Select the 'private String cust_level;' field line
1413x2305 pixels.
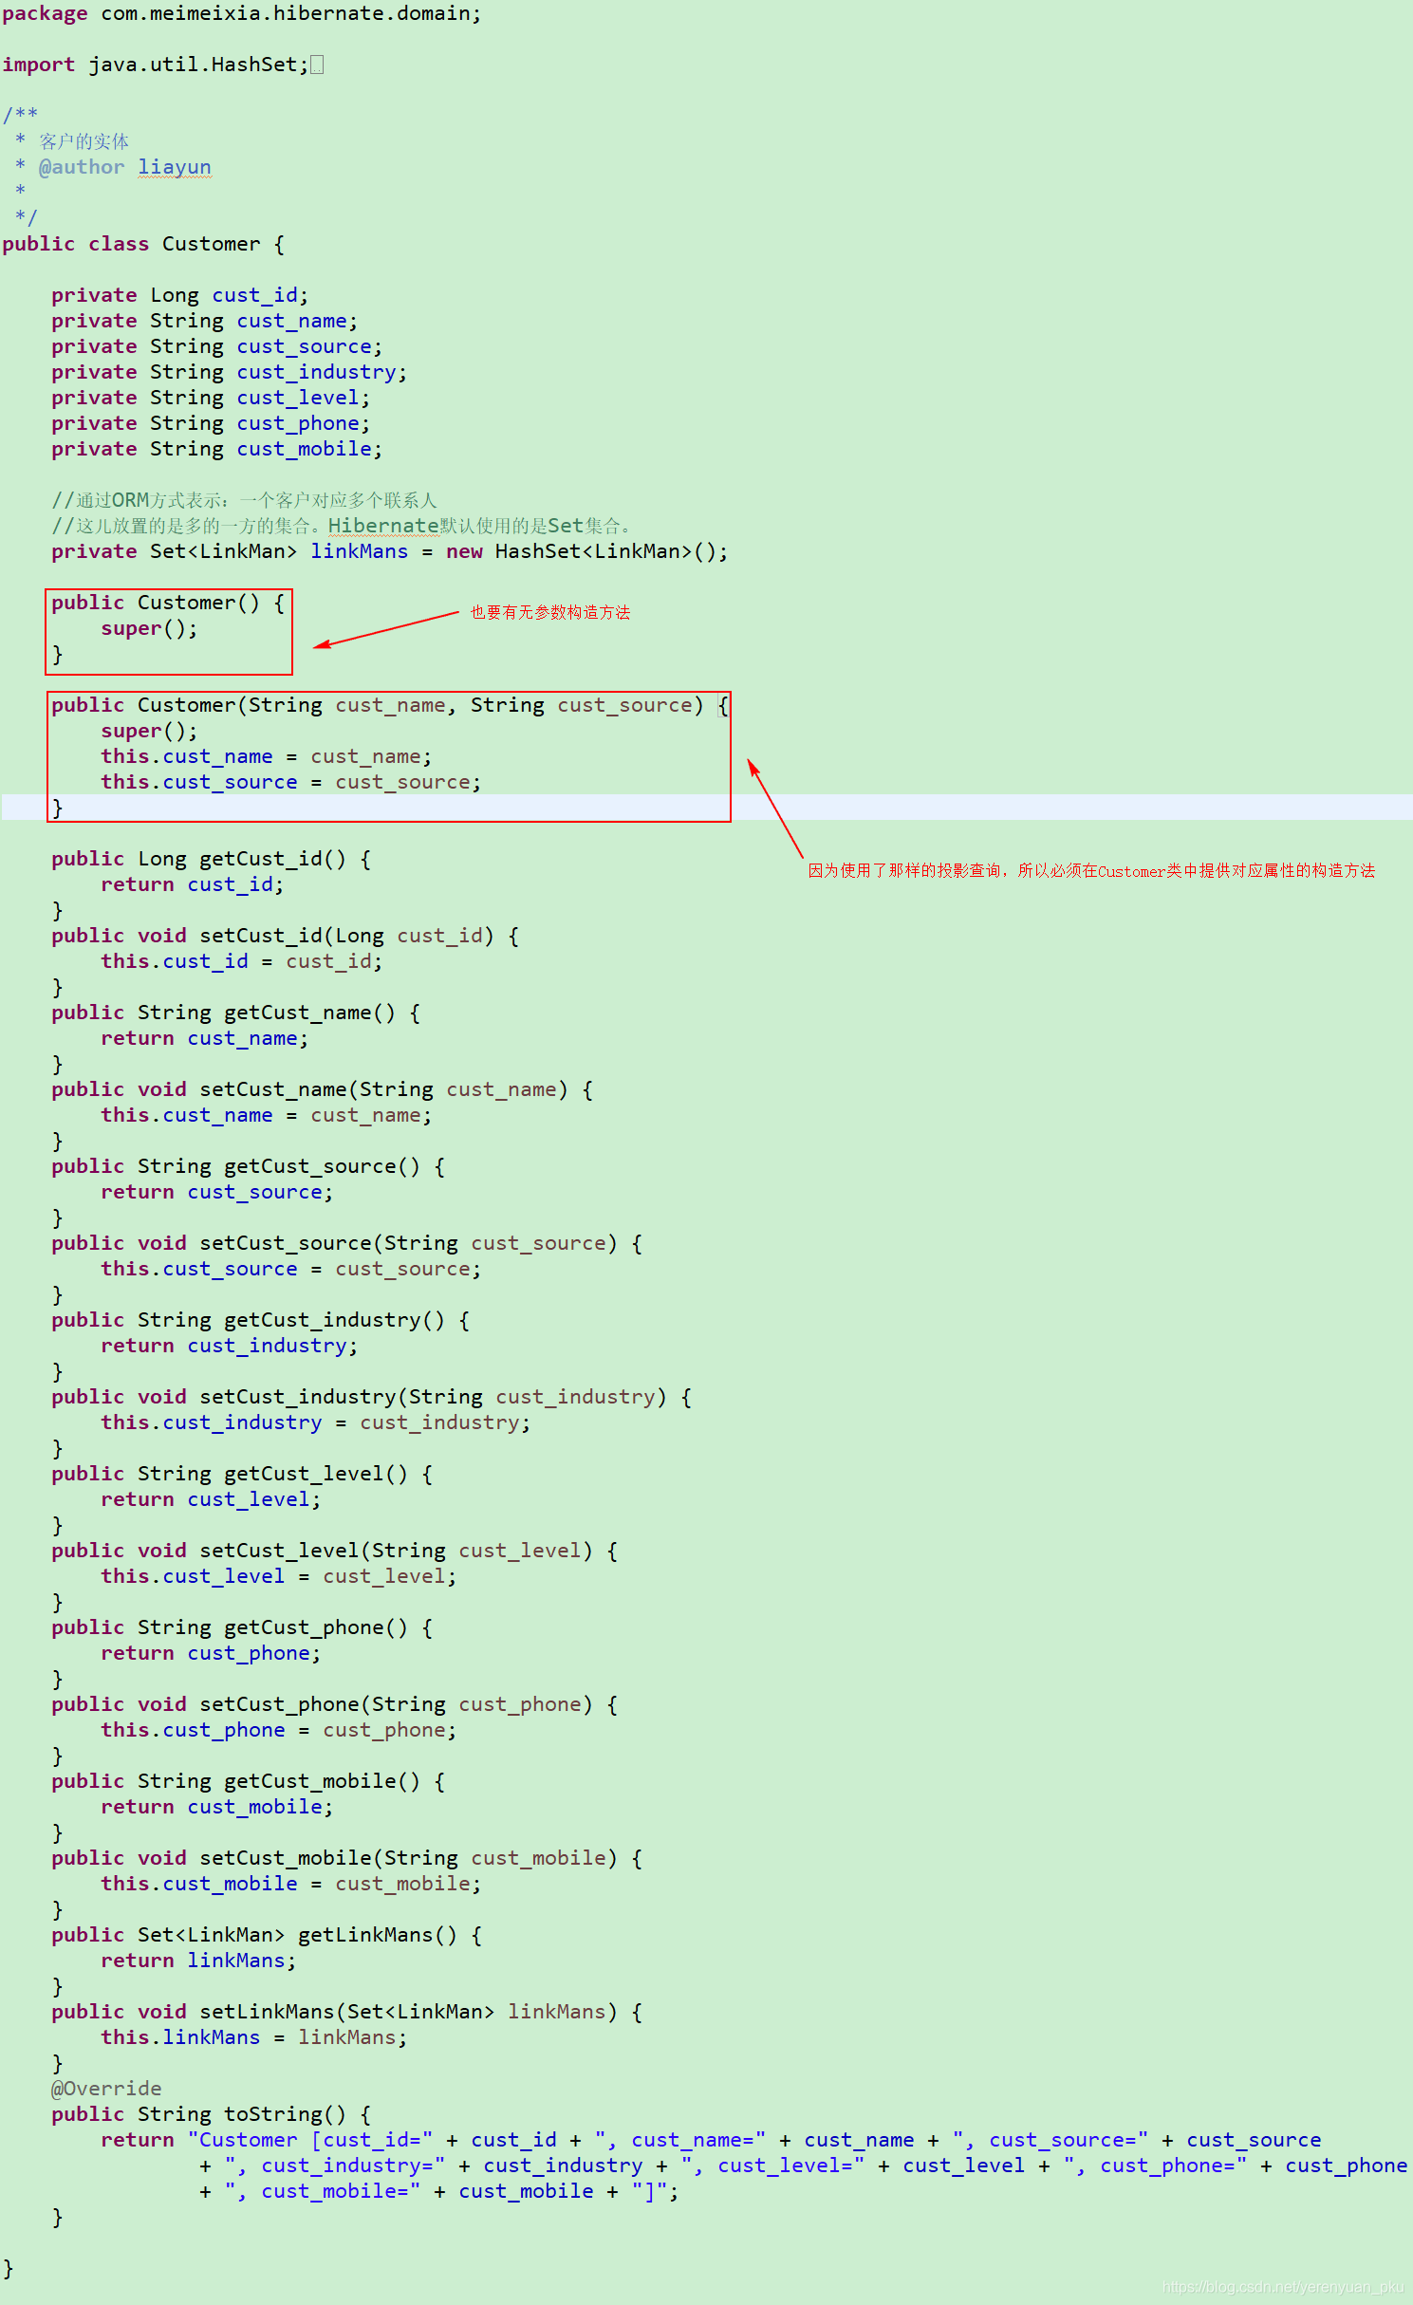tap(211, 398)
